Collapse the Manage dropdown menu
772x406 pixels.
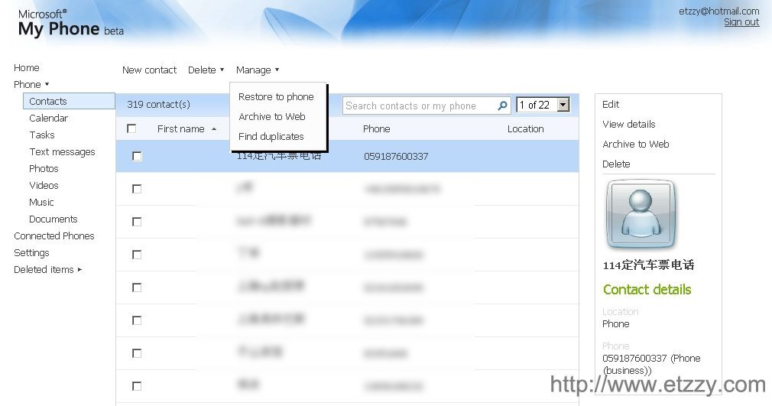pos(258,70)
